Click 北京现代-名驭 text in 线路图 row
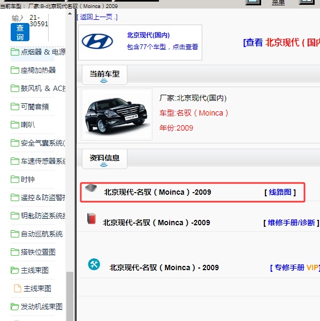Image resolution: width=320 pixels, height=321 pixels. (x=157, y=192)
